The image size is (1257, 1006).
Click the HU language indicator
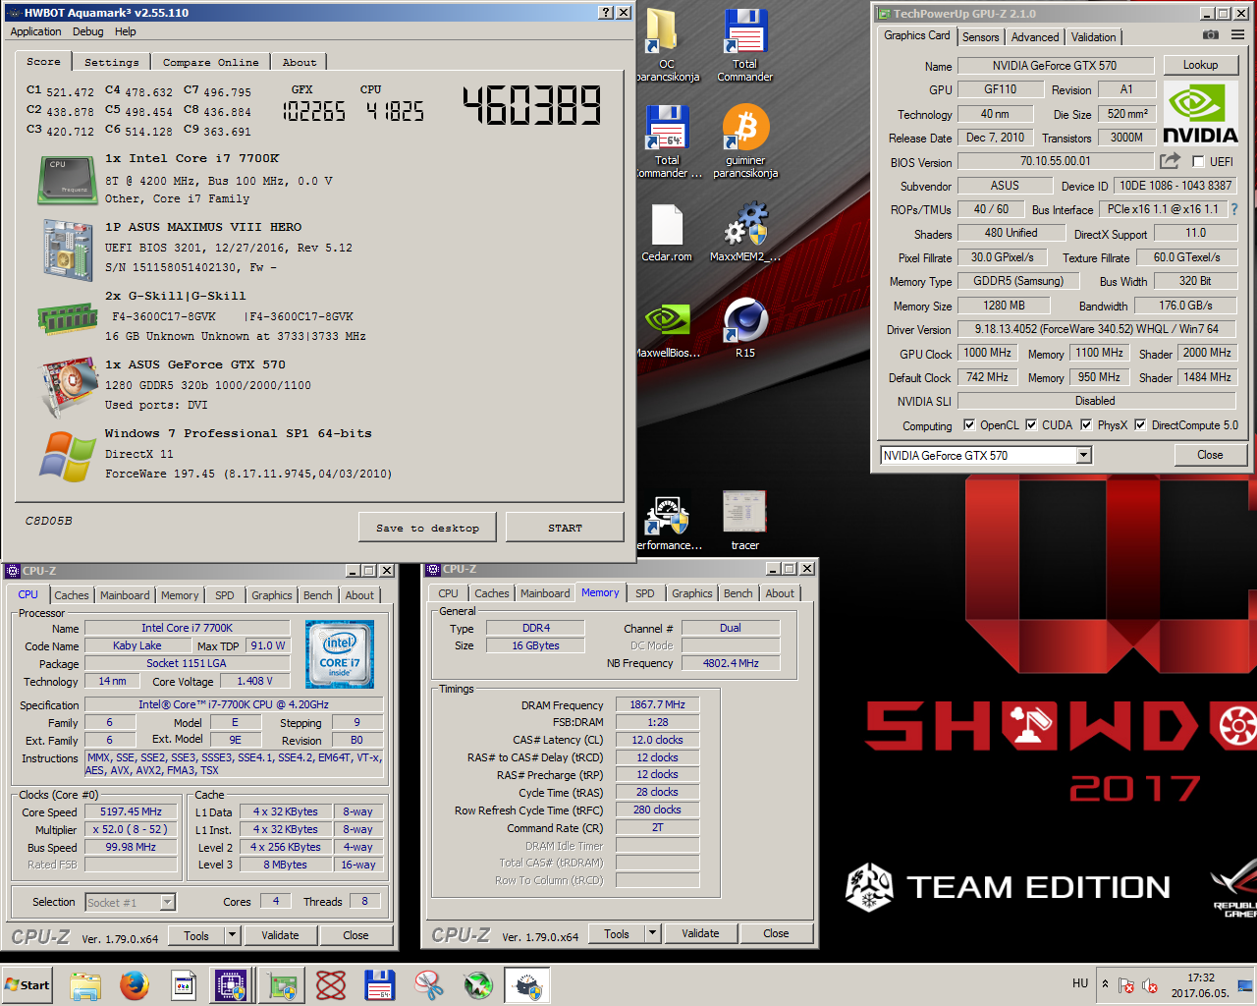click(x=1080, y=983)
